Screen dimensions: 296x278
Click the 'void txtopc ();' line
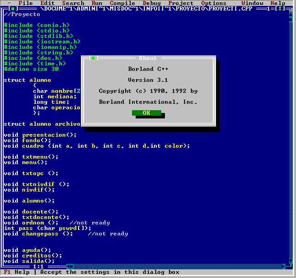[x=31, y=173]
